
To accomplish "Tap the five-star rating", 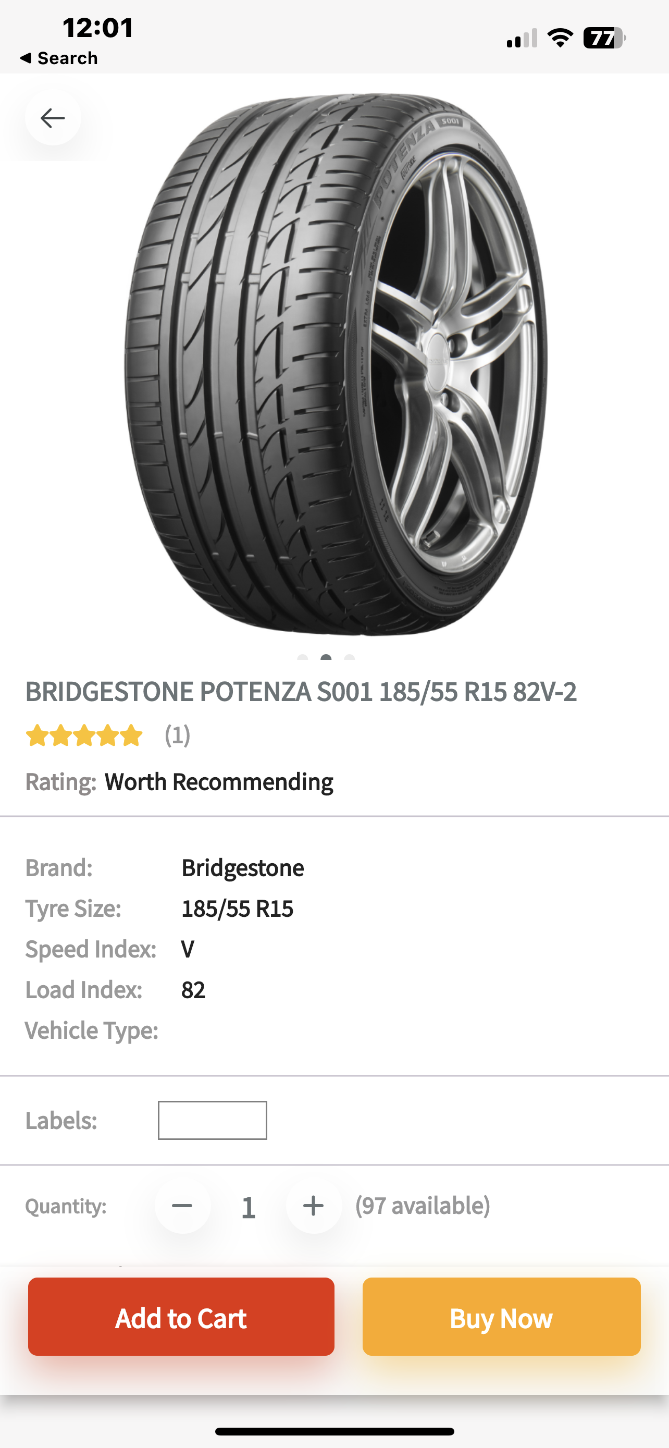I will point(84,735).
